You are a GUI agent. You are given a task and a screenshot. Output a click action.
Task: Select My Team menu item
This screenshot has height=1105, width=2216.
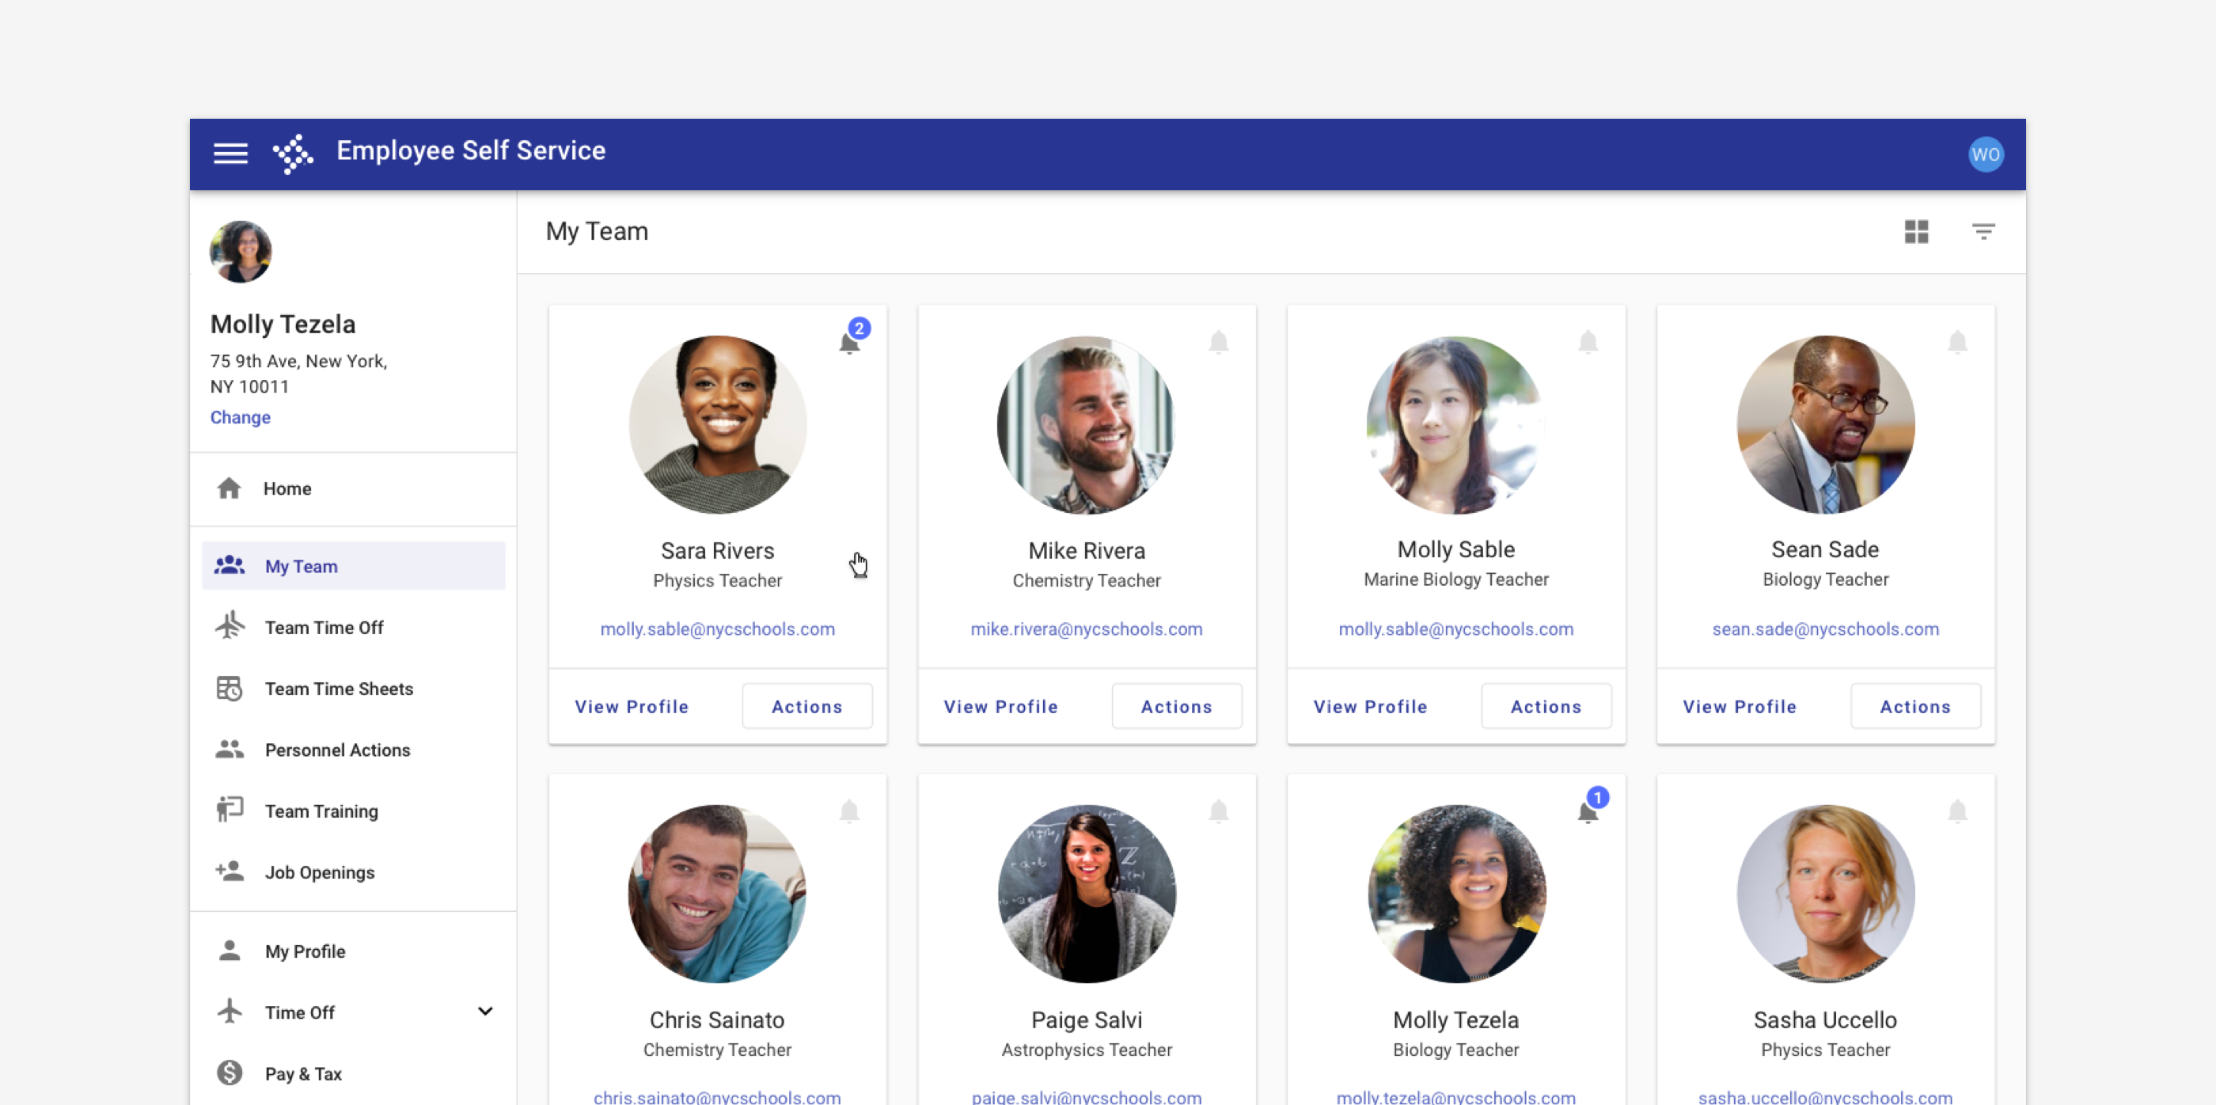click(x=354, y=565)
